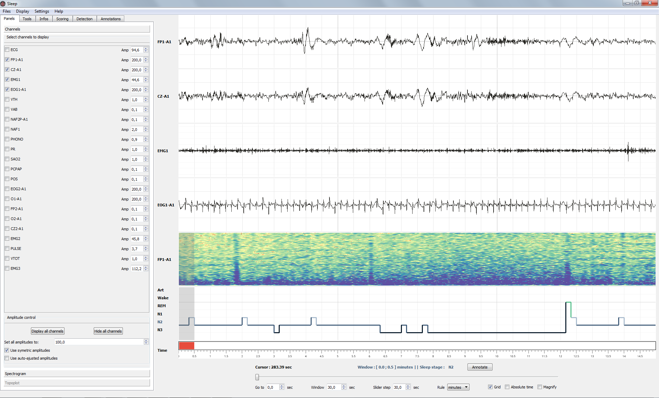Click the Sleep application icon in title bar
This screenshot has height=398, width=659.
click(3, 3)
